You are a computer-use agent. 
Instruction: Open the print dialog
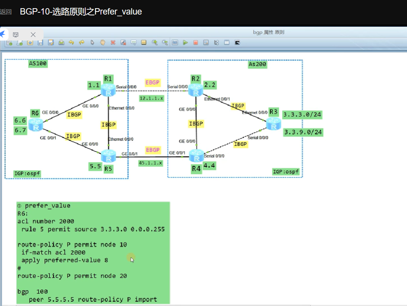pos(61,42)
